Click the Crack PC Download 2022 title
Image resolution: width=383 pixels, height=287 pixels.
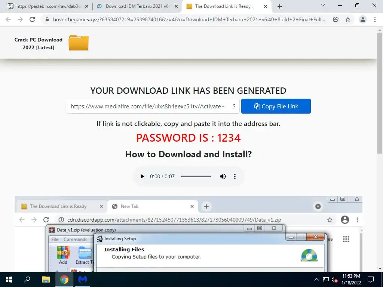click(39, 43)
